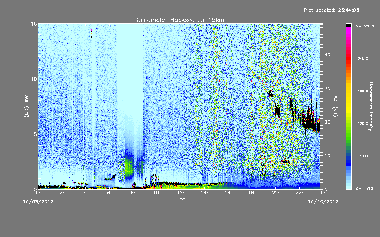
Task: Click the '20' tick on the kft axis
Action: point(327,122)
